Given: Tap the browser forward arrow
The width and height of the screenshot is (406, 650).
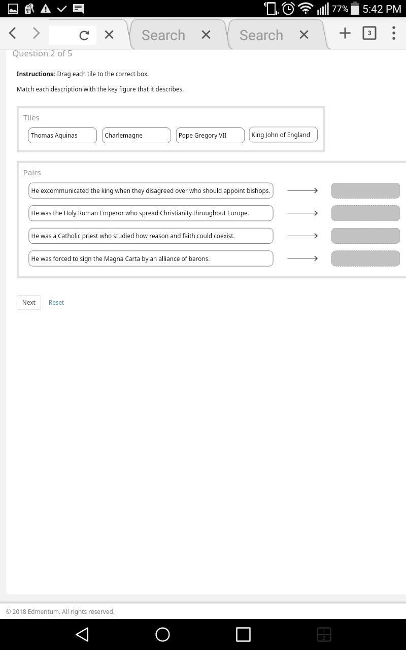Looking at the screenshot, I should [x=36, y=34].
